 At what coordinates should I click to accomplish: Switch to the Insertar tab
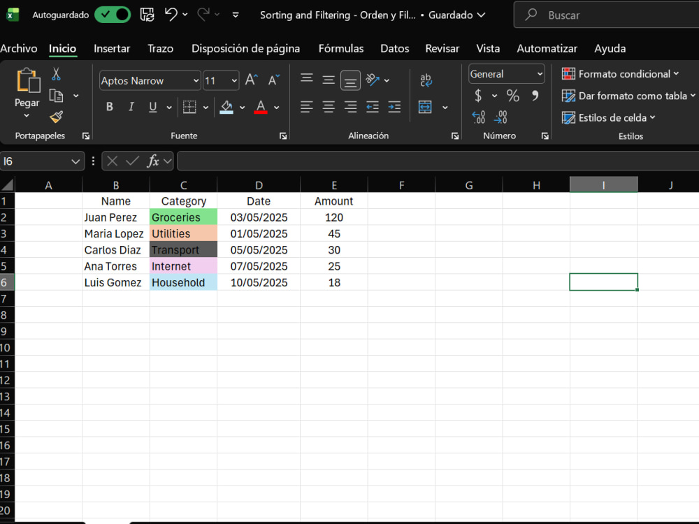click(x=112, y=49)
